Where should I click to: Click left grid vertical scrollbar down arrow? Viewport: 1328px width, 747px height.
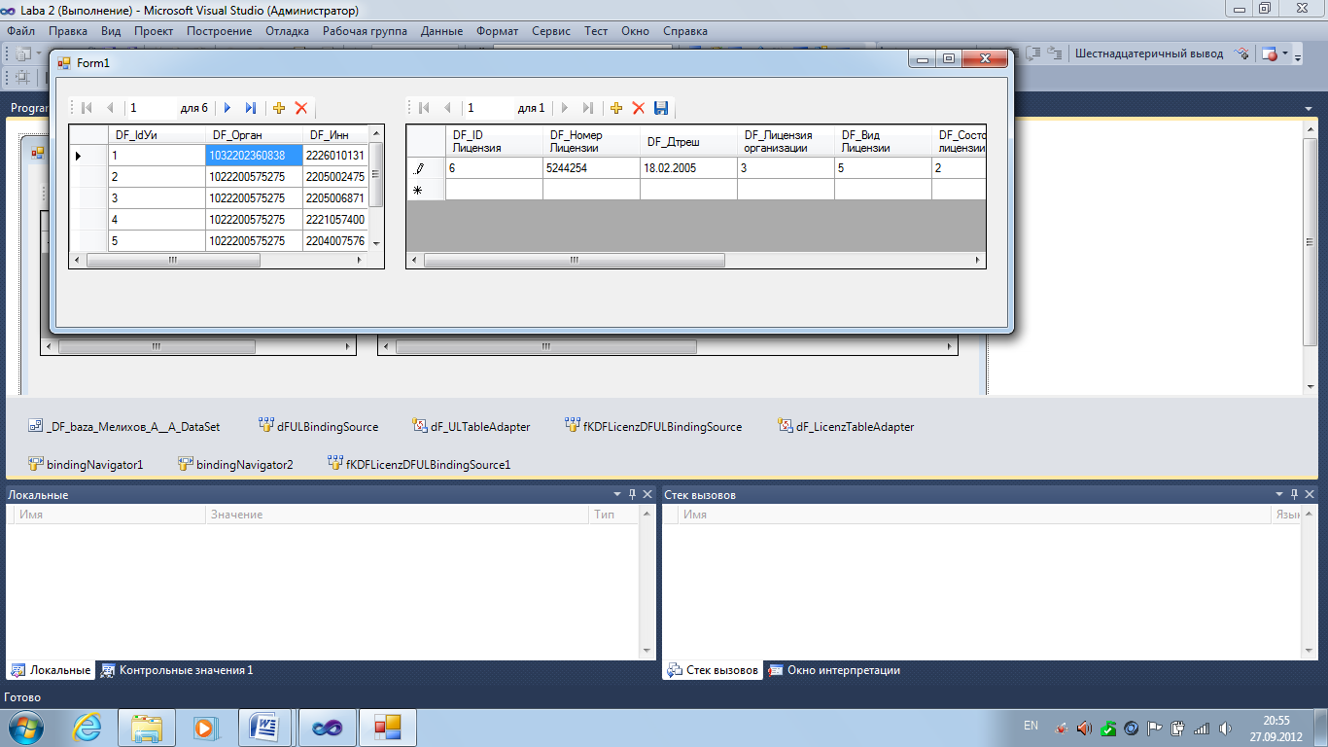376,244
